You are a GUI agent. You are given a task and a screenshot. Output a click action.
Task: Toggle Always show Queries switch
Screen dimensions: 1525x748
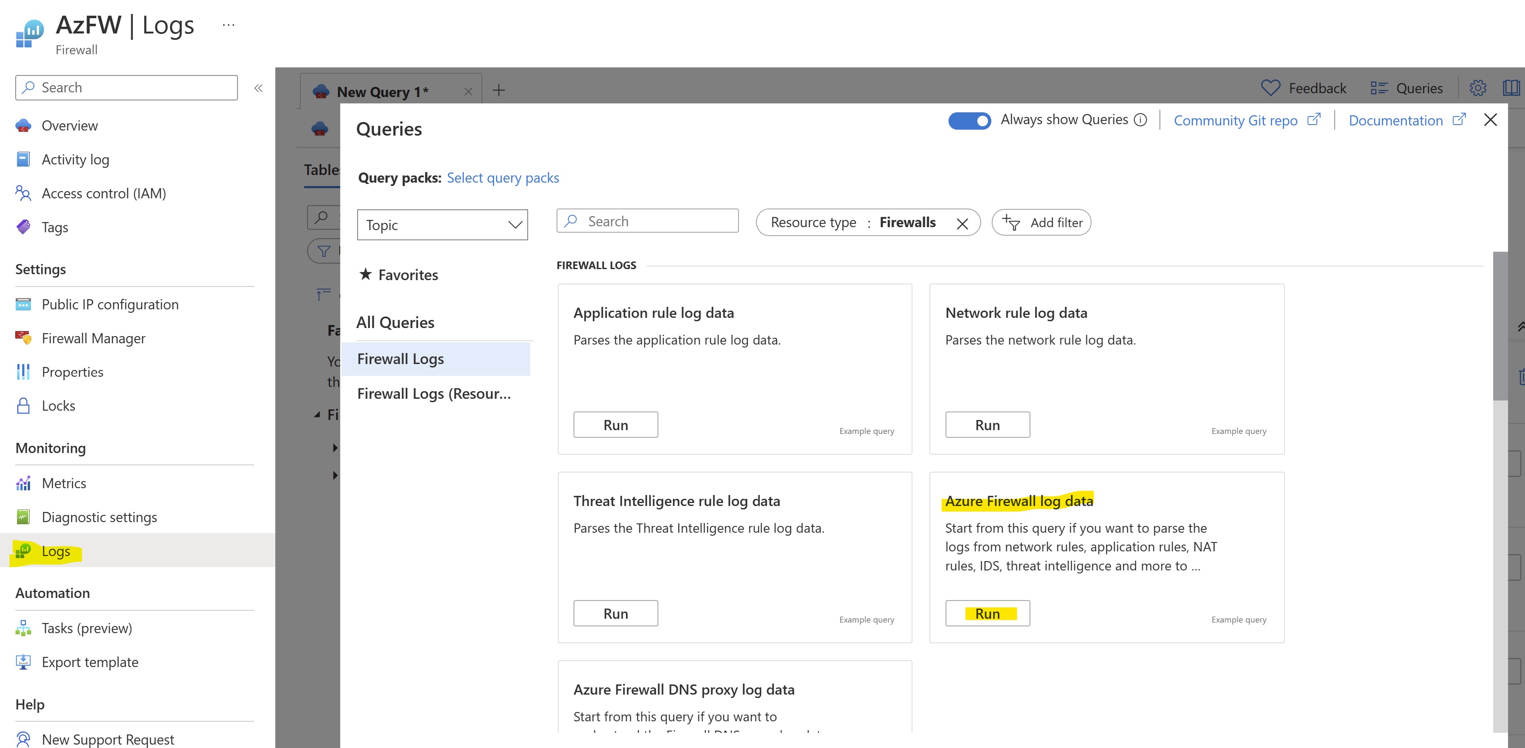969,121
